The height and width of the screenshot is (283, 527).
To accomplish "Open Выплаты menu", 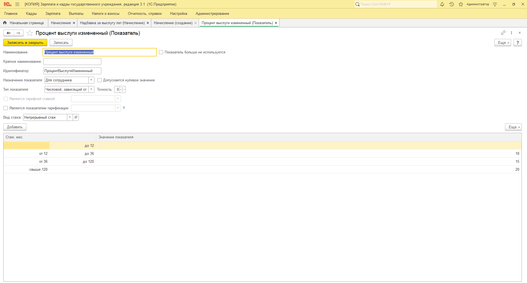I will [76, 14].
